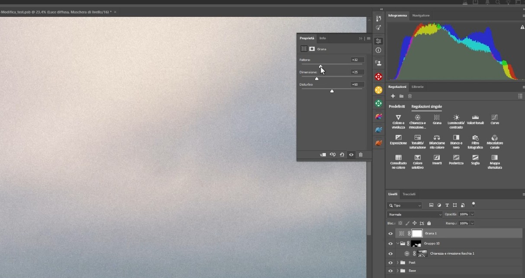
Task: Open the Navigatore tab
Action: (421, 16)
